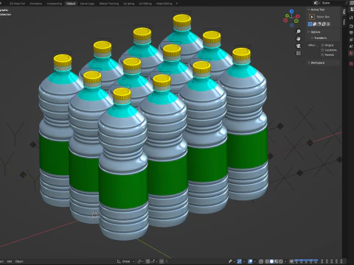Image resolution: width=354 pixels, height=265 pixels.
Task: Open the Output properties tab icon
Action: point(351,32)
